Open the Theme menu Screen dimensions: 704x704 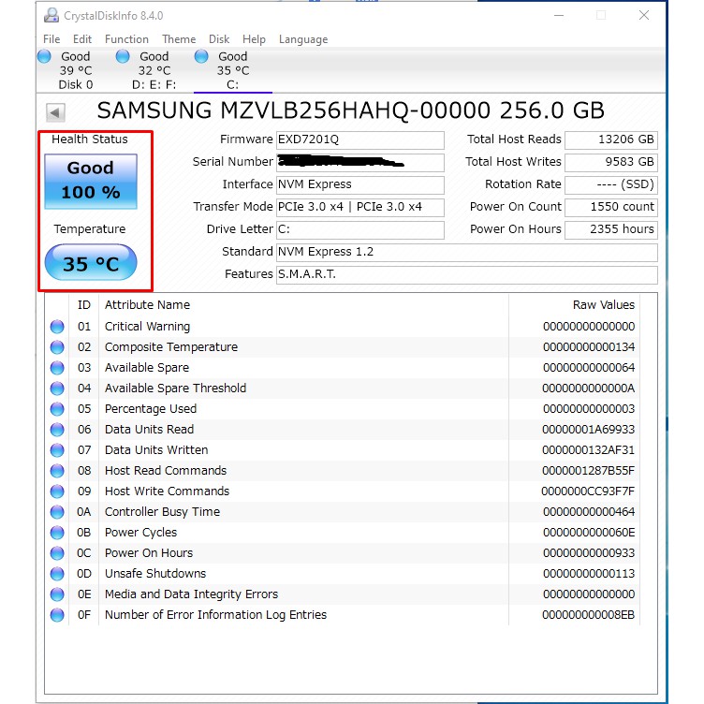click(x=179, y=39)
